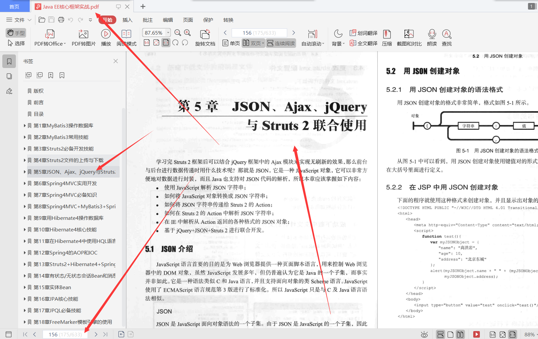Collapse all bookmarks in the bookmark panel
The image size is (538, 339).
40,75
